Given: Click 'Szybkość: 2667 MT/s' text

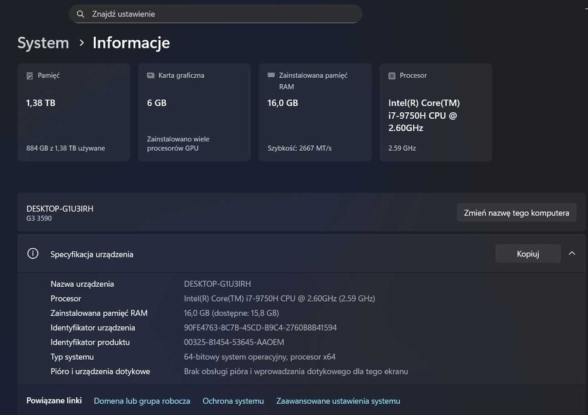Looking at the screenshot, I should [x=299, y=148].
